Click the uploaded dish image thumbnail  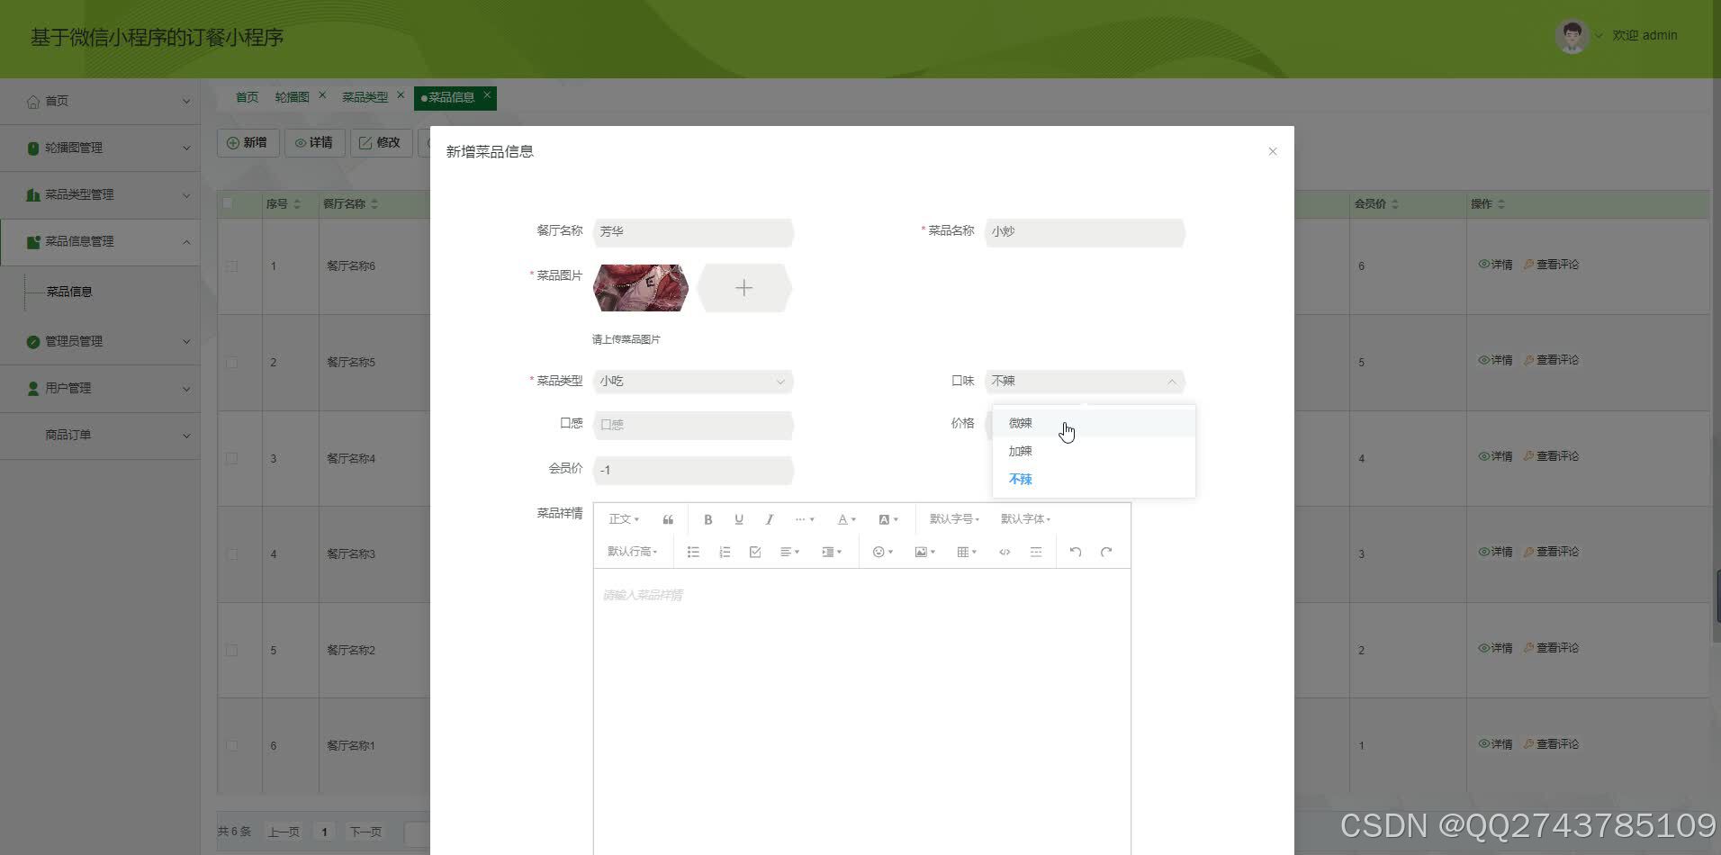pos(641,288)
